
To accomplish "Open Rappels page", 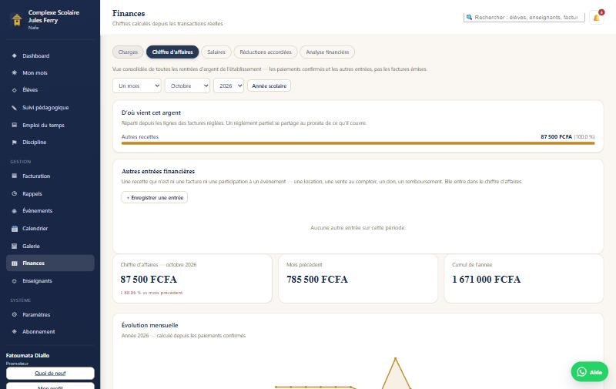I will (50, 193).
